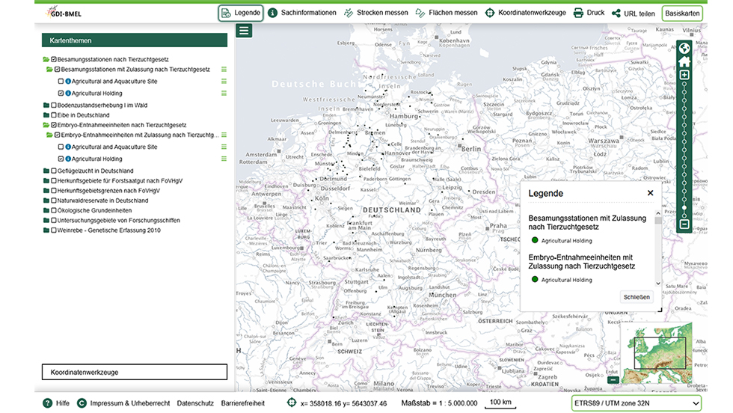Image resolution: width=733 pixels, height=413 pixels.
Task: Enable the Bodenzustandserhebung I im Wald checkbox
Action: [x=54, y=105]
